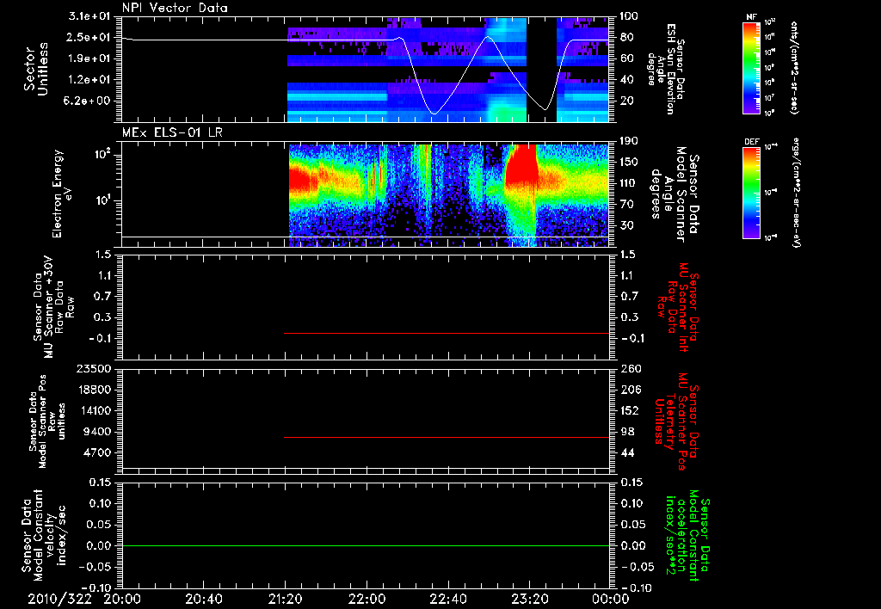Click the red "MU Scanner Int" axis title
The height and width of the screenshot is (609, 881).
[678, 307]
